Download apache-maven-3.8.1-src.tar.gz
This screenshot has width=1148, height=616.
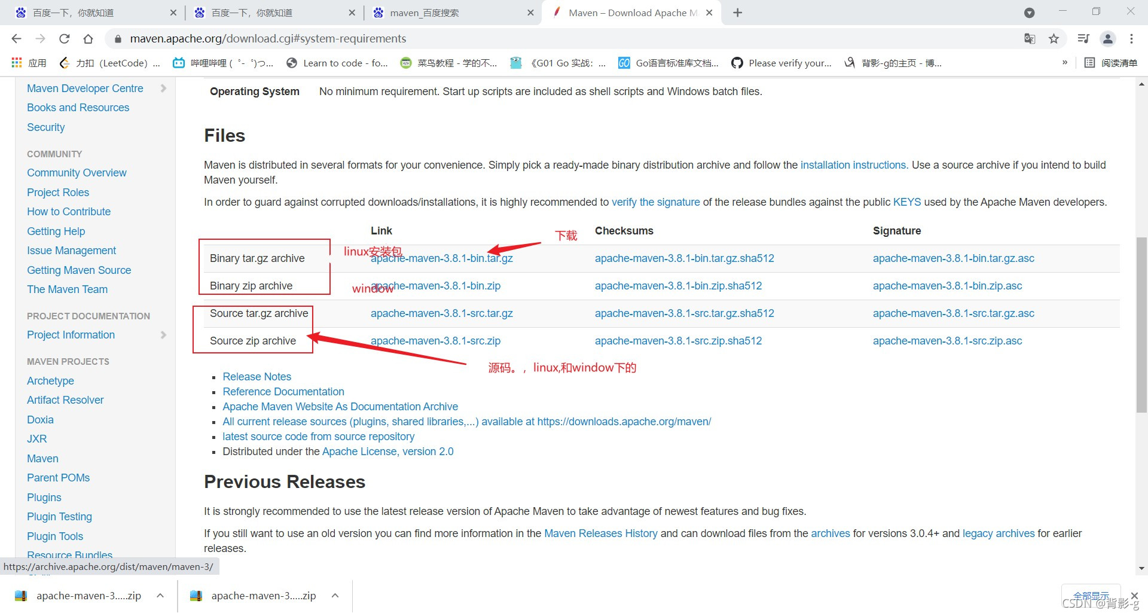tap(442, 313)
